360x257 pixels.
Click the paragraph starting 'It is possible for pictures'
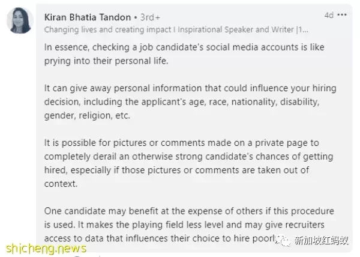pyautogui.click(x=189, y=163)
